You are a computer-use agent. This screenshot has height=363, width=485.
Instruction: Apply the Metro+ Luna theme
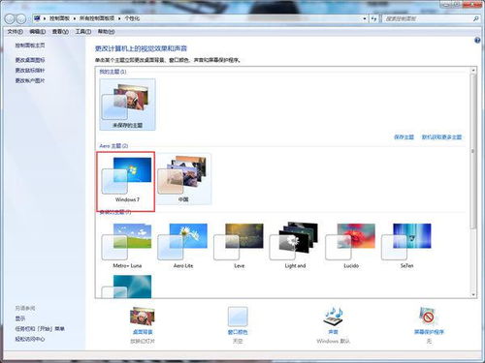pyautogui.click(x=127, y=246)
